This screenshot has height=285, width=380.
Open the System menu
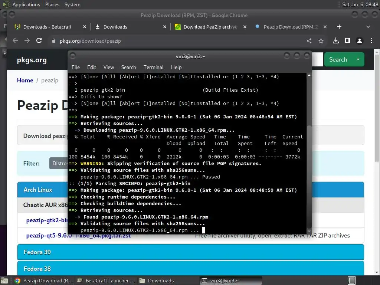coord(72,4)
